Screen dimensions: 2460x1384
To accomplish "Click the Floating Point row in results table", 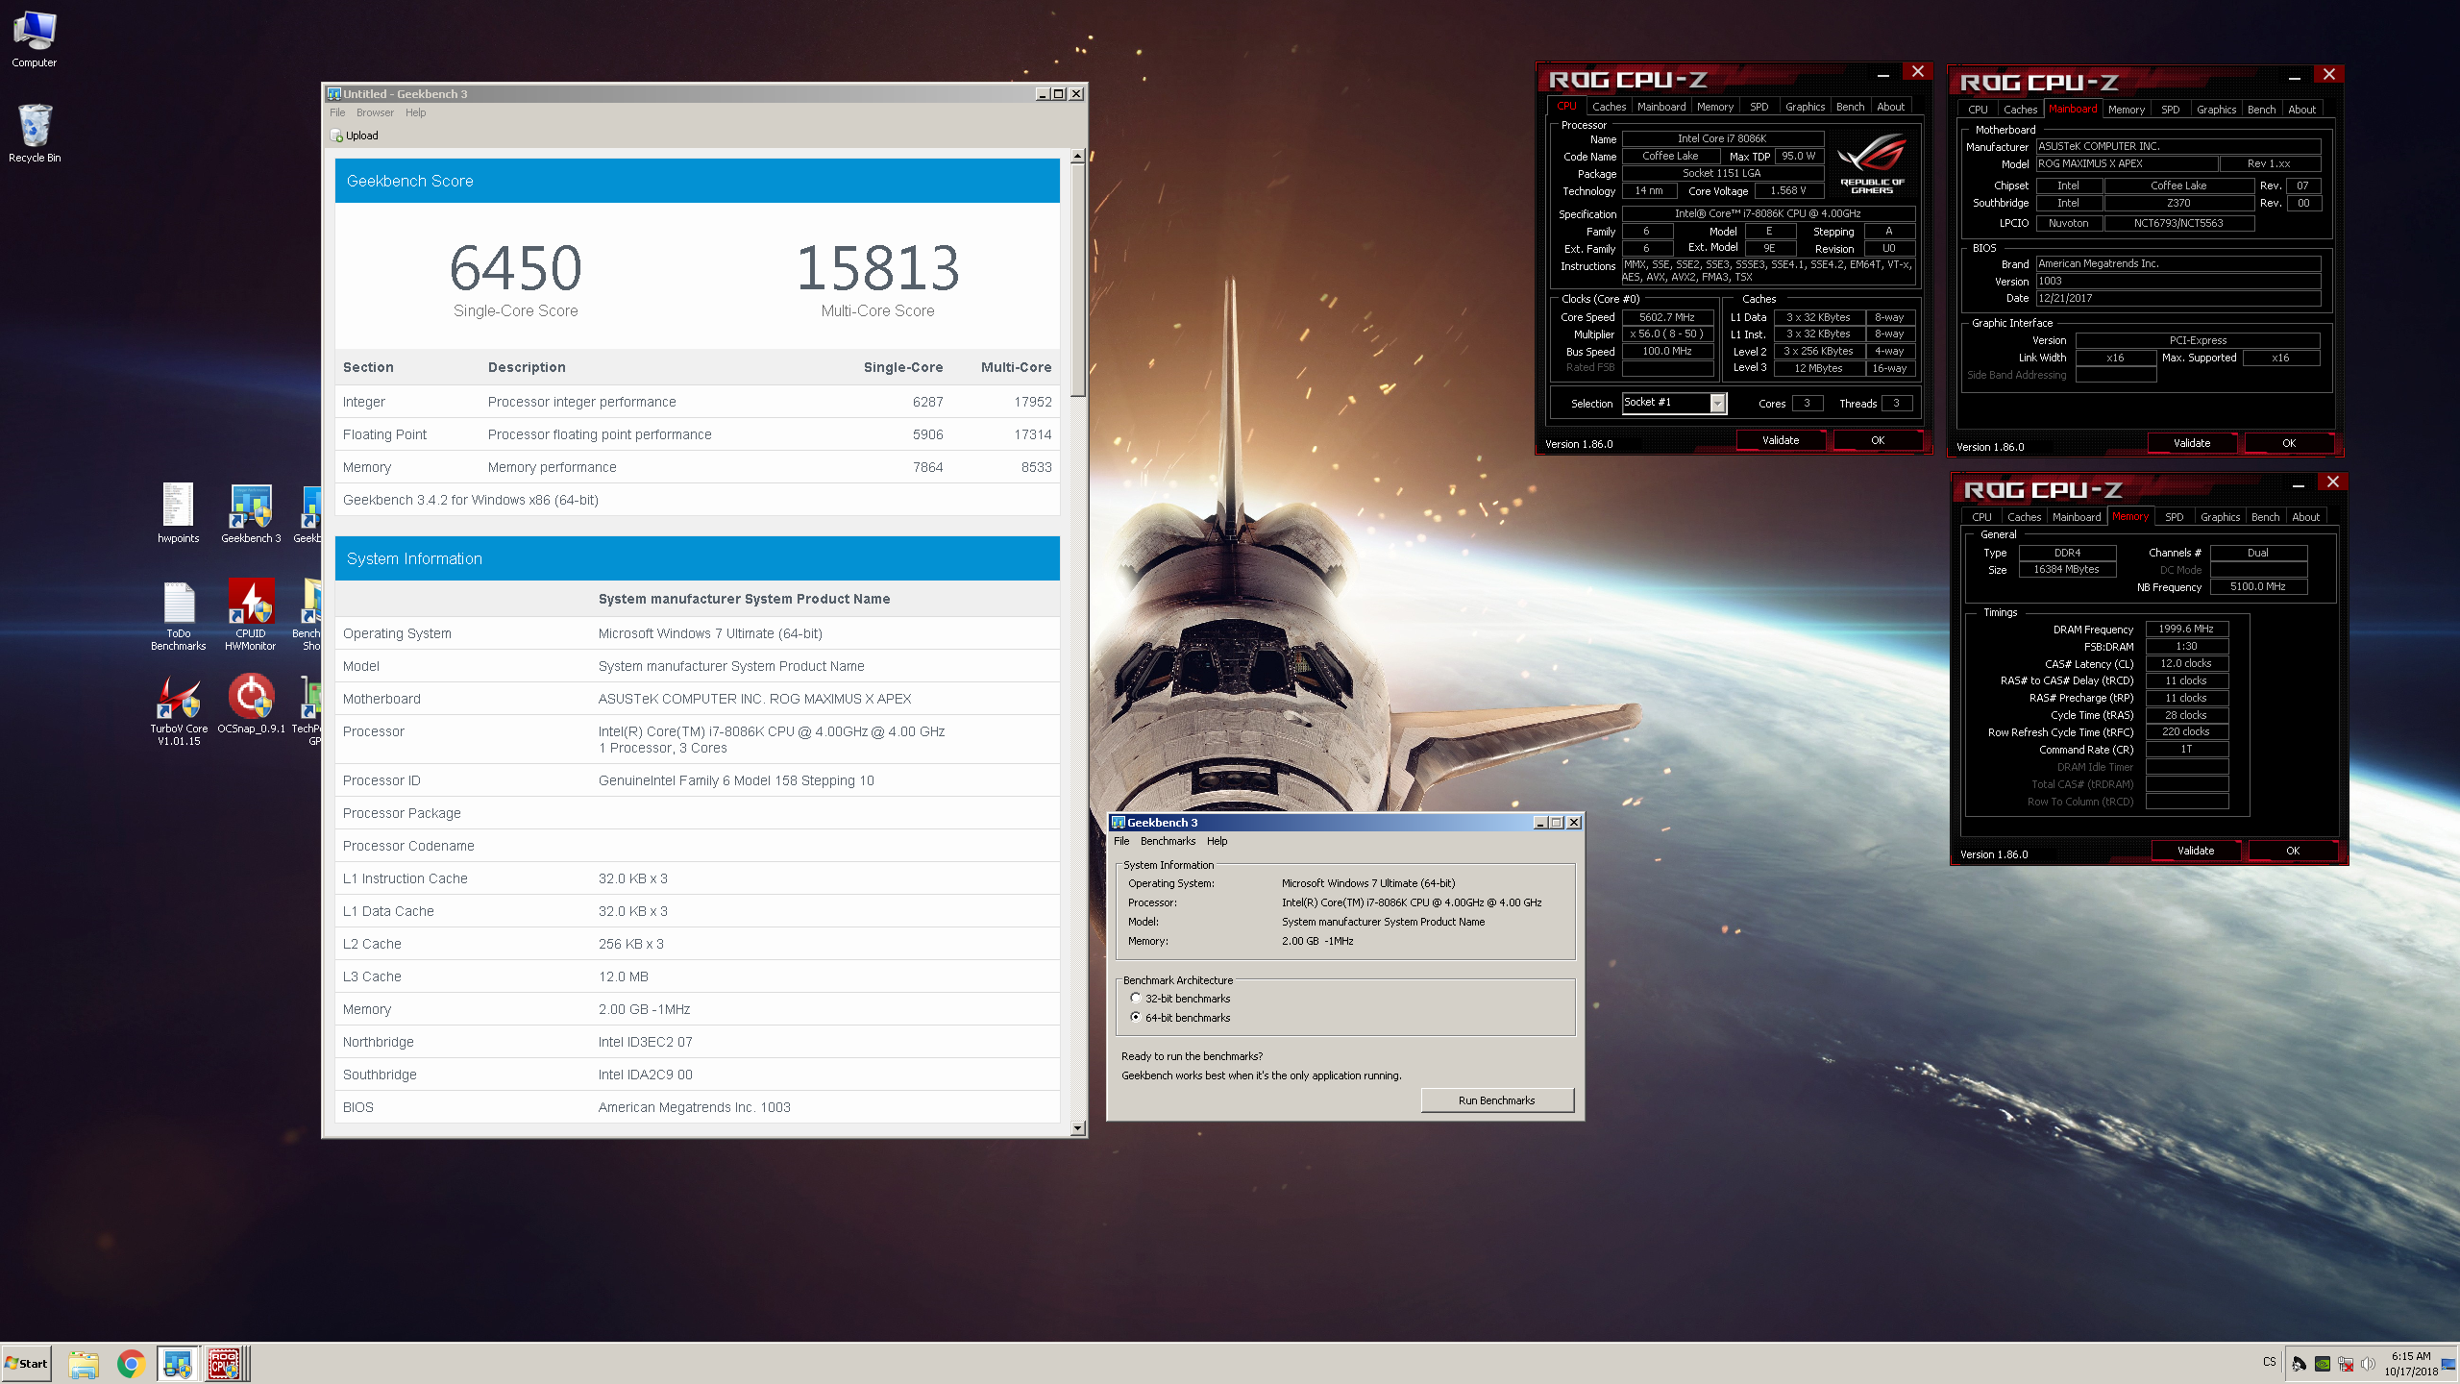I will 698,434.
